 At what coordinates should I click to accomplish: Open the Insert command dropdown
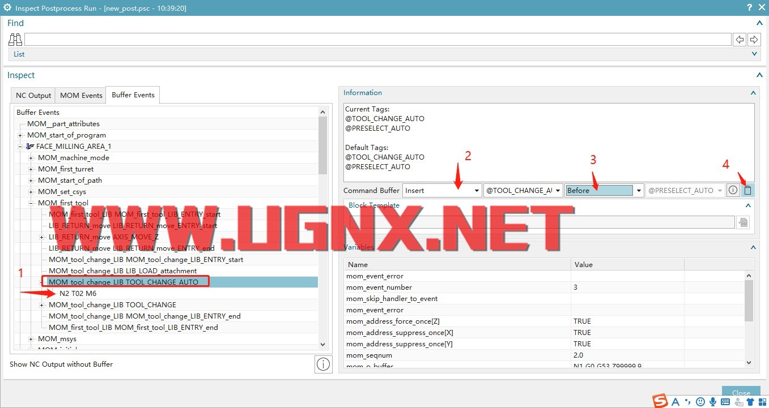tap(442, 191)
